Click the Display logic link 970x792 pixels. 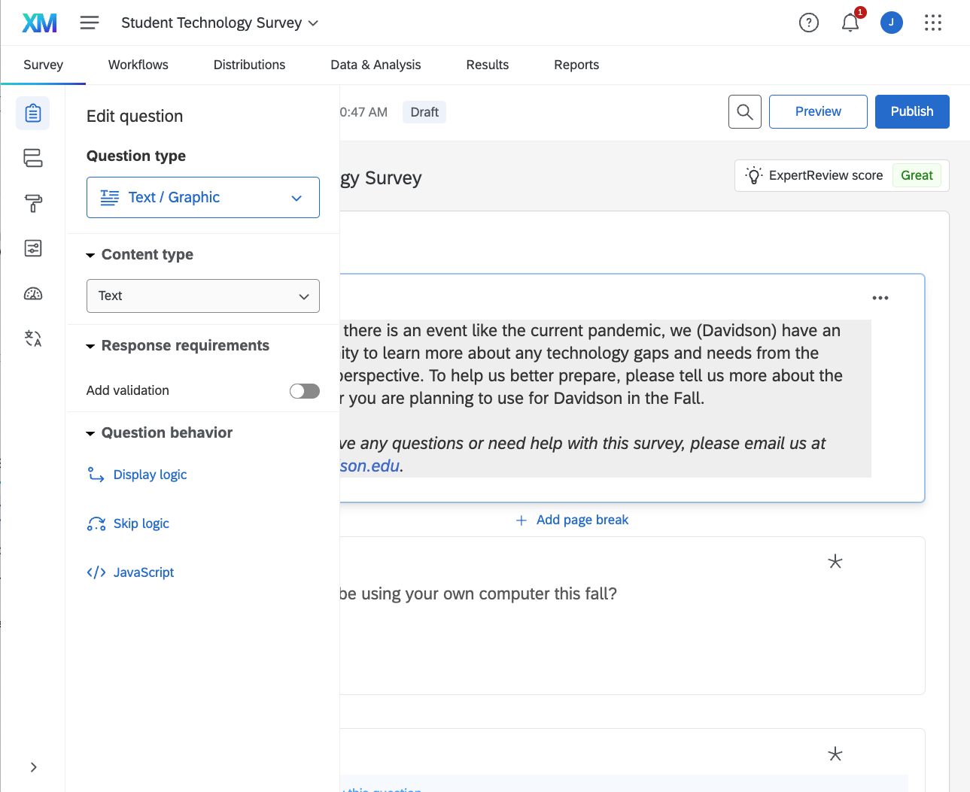150,475
